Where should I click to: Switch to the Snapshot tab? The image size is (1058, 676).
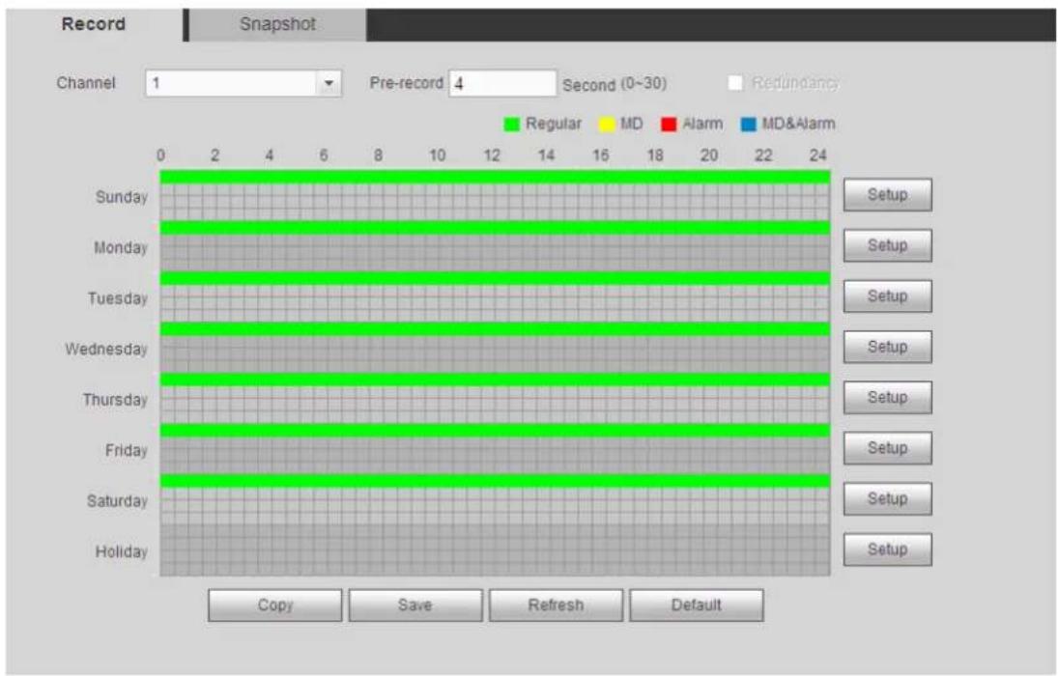[x=277, y=24]
